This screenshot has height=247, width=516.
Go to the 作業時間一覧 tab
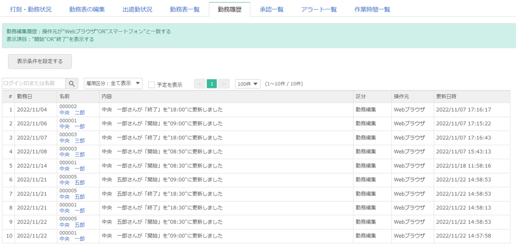point(372,9)
